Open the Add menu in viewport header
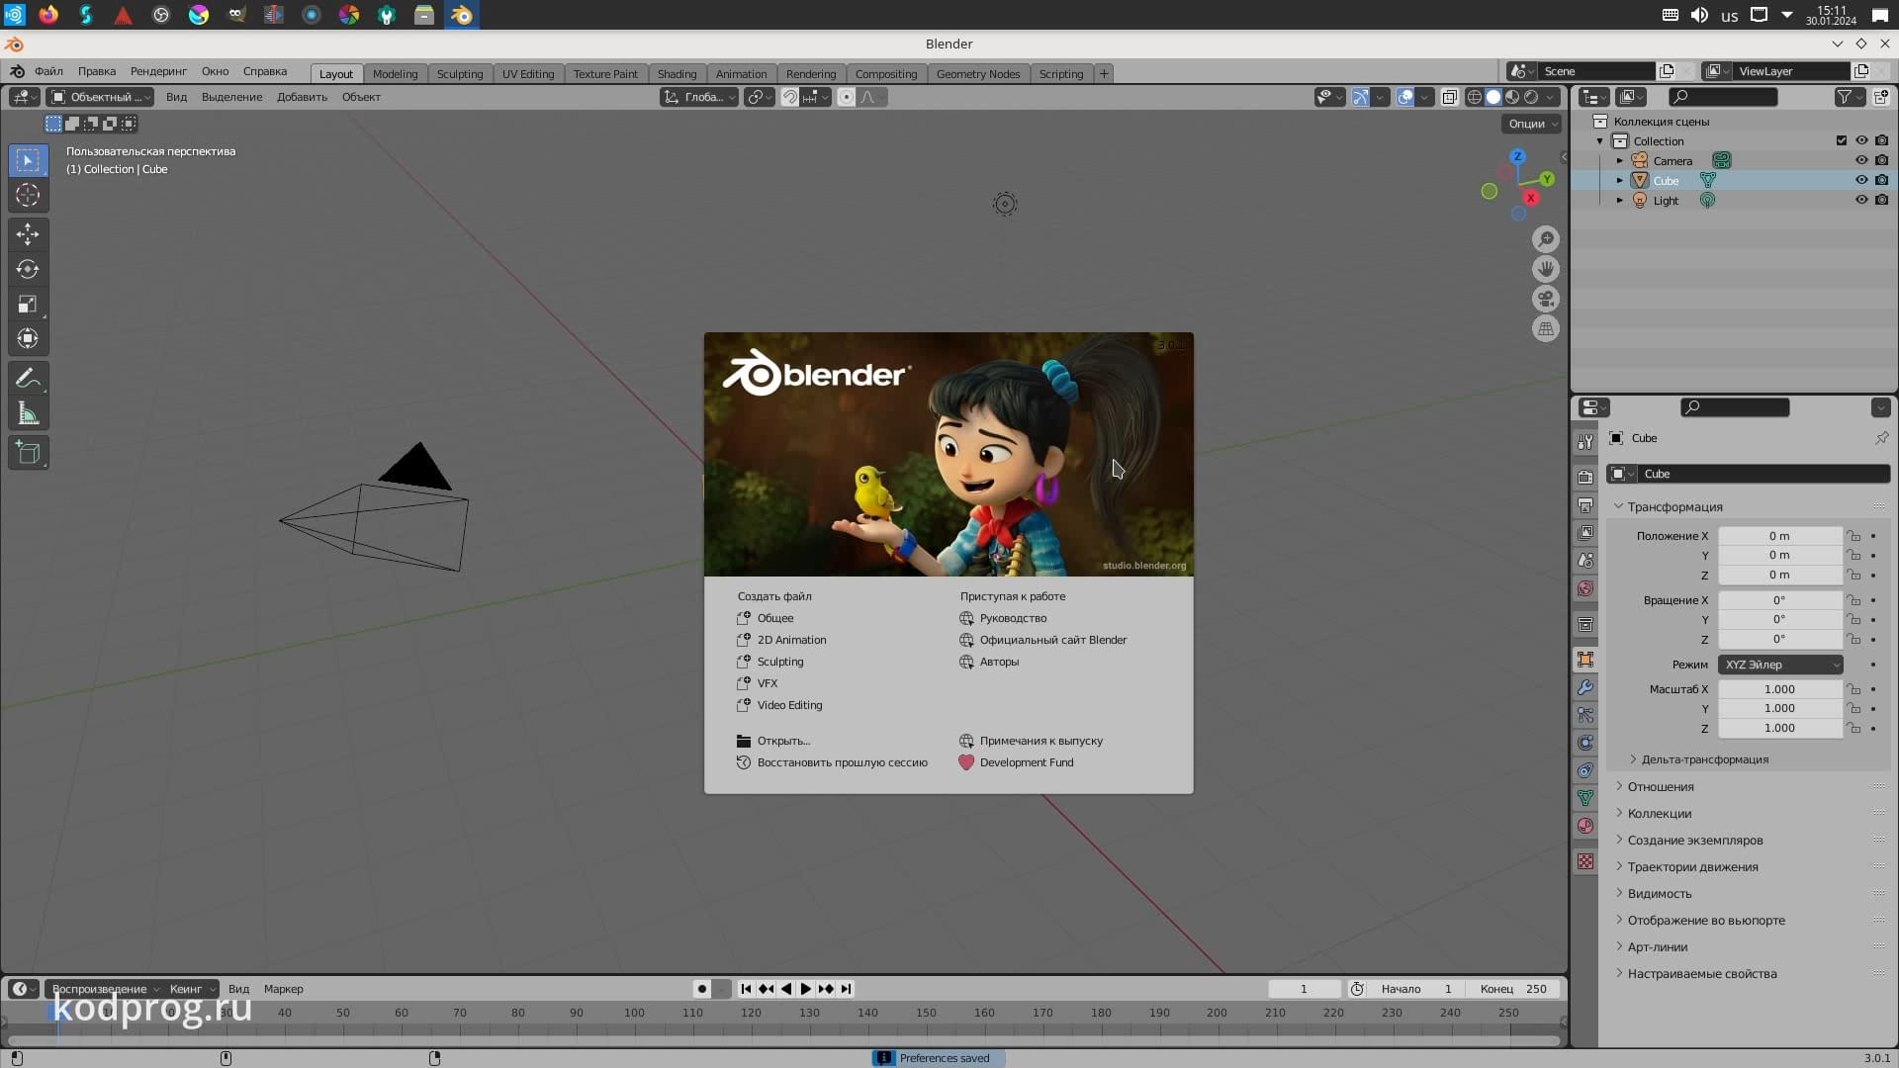 [302, 97]
